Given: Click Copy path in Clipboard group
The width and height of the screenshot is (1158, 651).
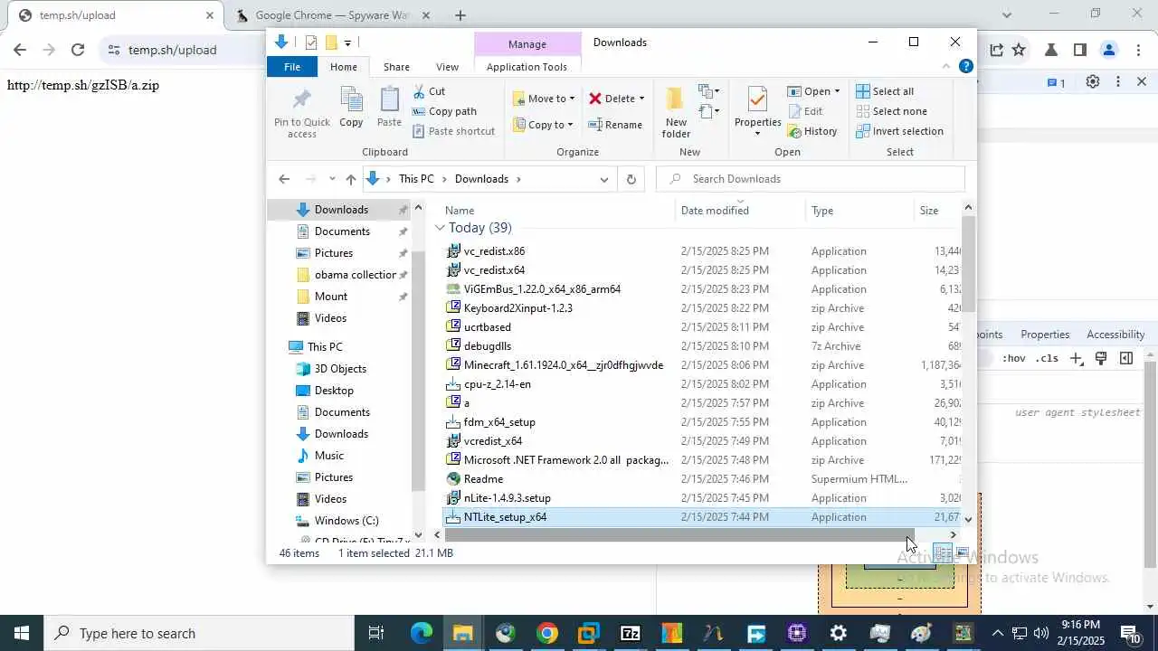Looking at the screenshot, I should 444,111.
